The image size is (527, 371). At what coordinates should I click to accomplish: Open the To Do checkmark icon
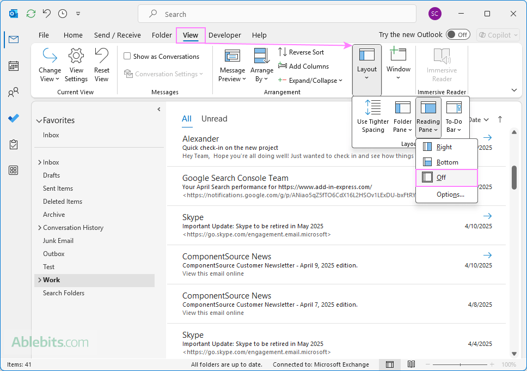coord(14,118)
